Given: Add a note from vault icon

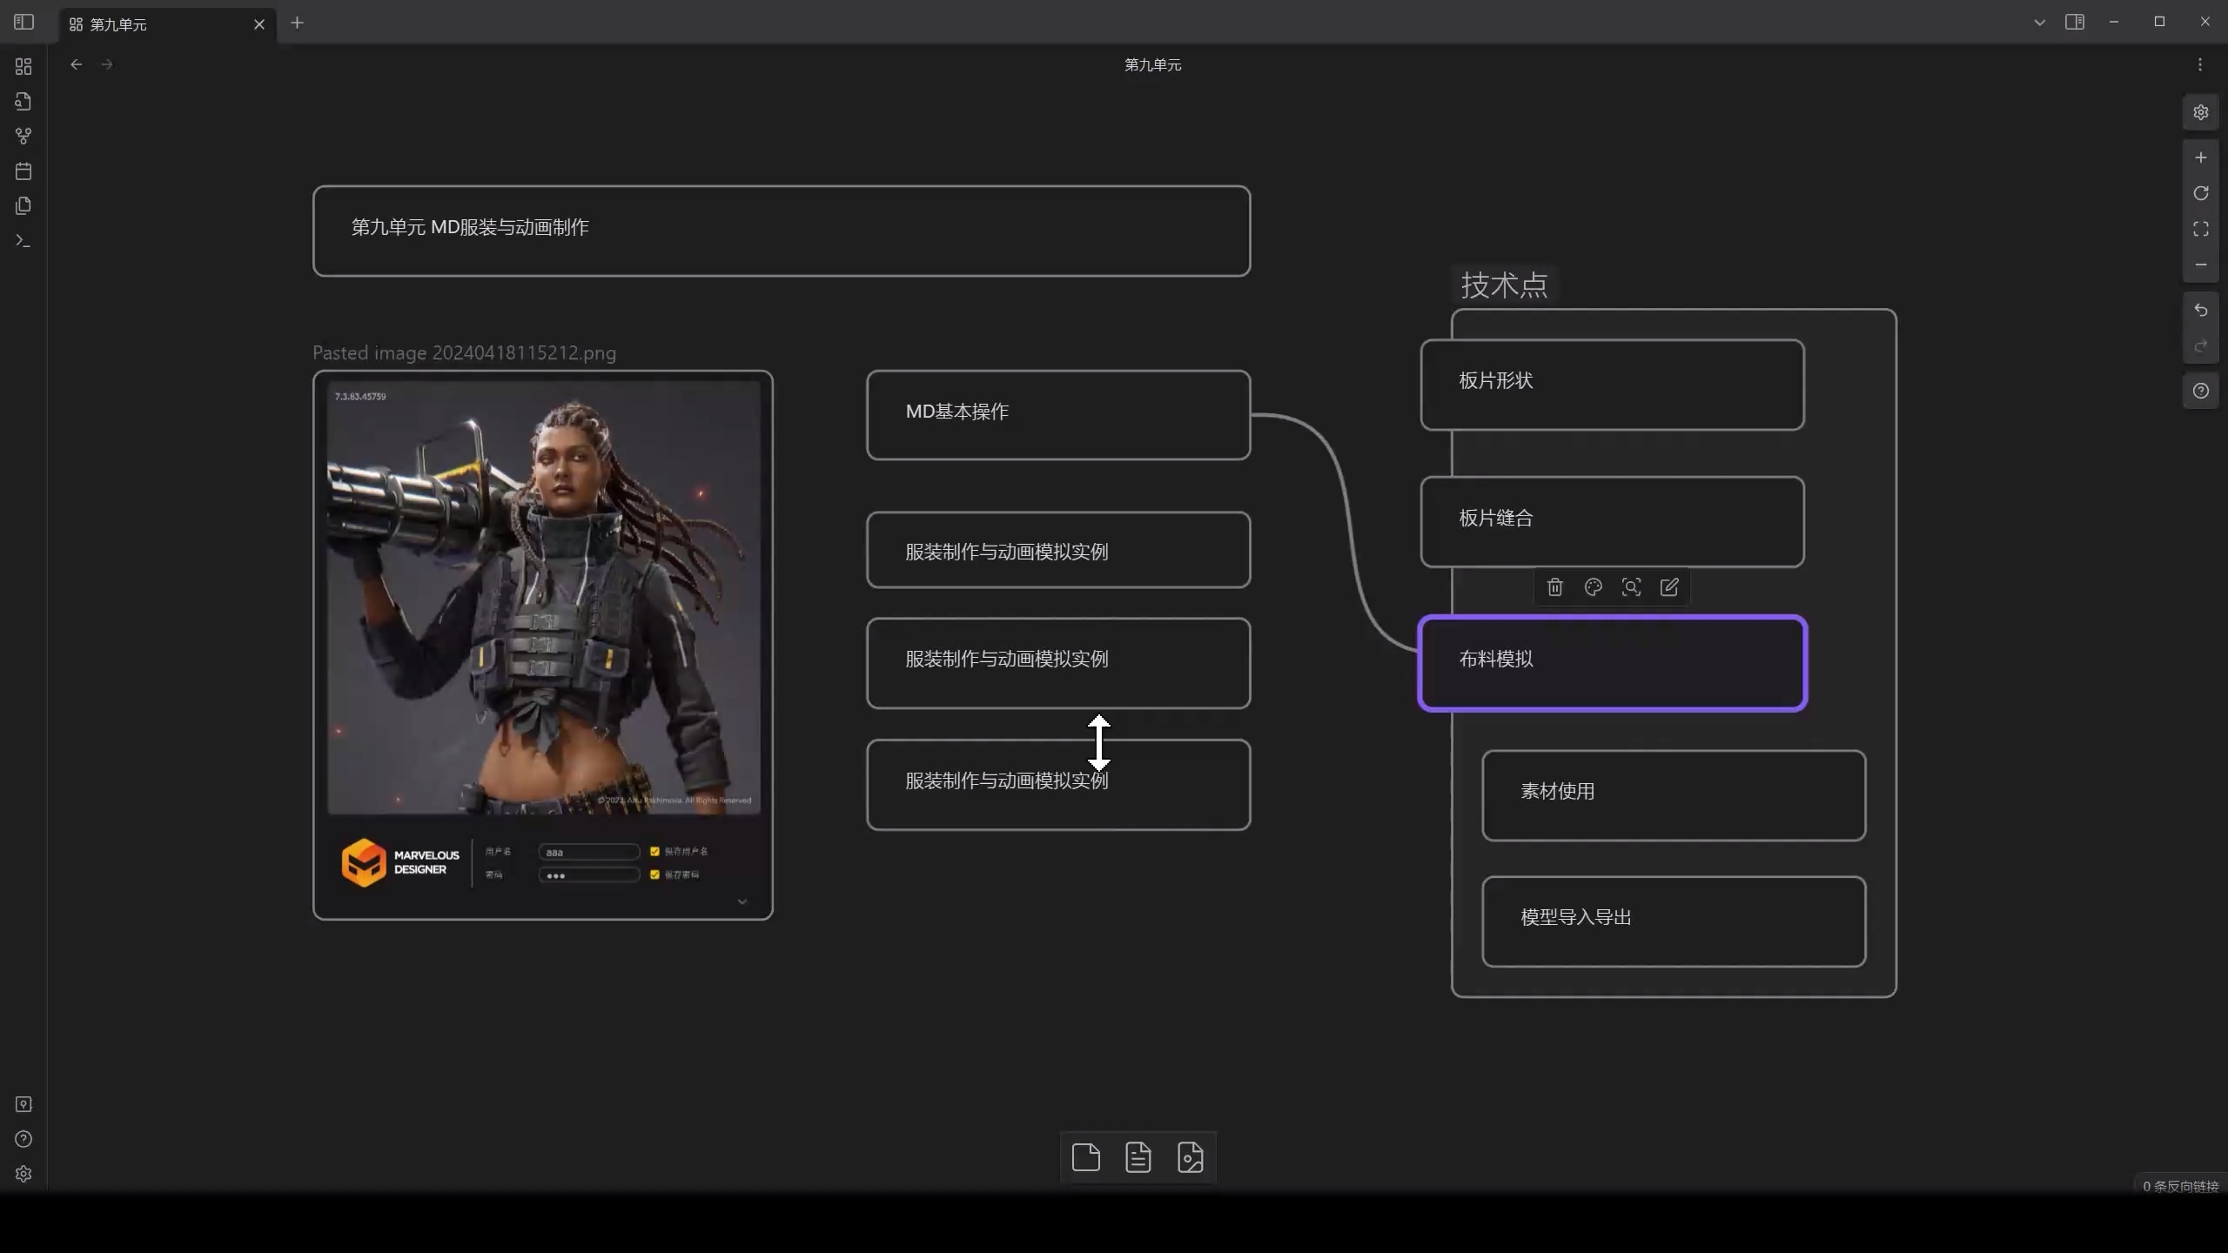Looking at the screenshot, I should 1138,1157.
